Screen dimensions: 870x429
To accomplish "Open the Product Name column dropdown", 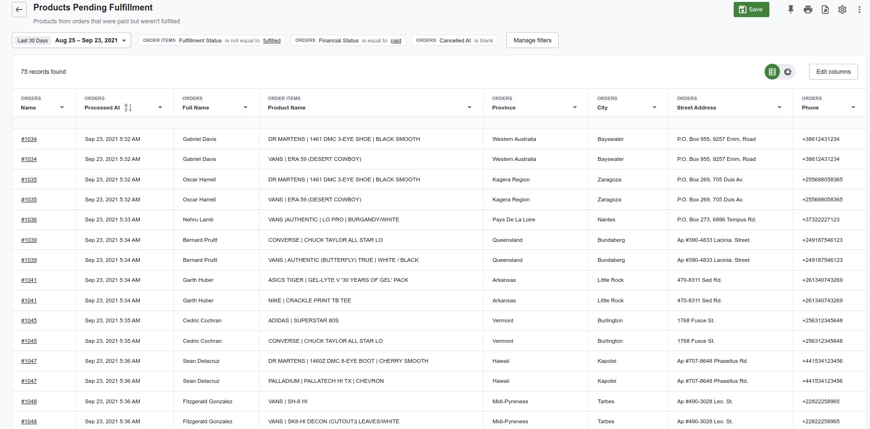I will pyautogui.click(x=470, y=107).
